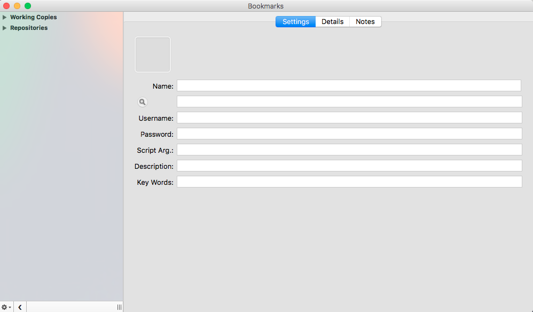
Task: Click into the Name field
Action: (x=349, y=85)
